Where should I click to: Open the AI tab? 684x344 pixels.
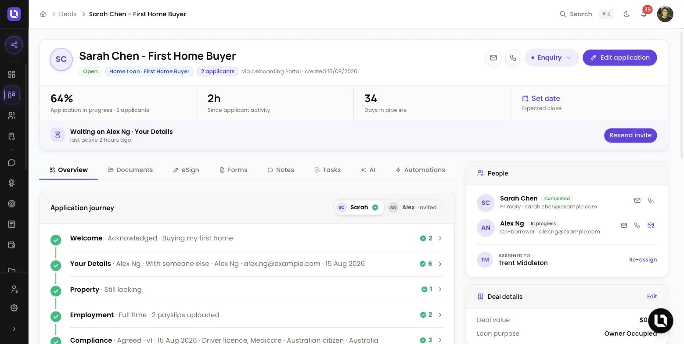pyautogui.click(x=368, y=170)
